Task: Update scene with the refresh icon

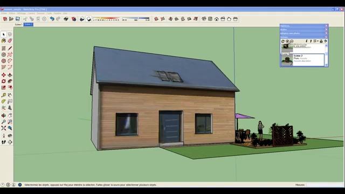Action: click(283, 41)
